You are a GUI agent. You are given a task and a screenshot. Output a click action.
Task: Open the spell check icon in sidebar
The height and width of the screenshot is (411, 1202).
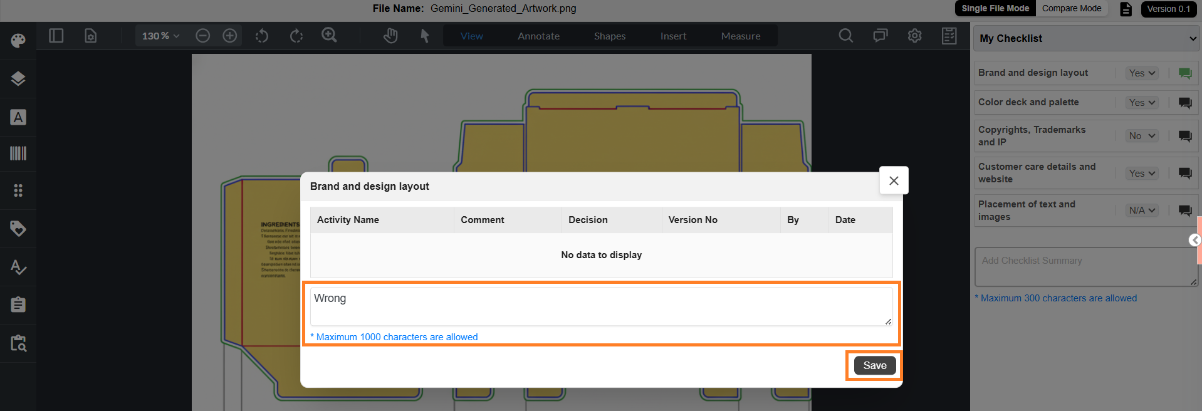click(18, 267)
